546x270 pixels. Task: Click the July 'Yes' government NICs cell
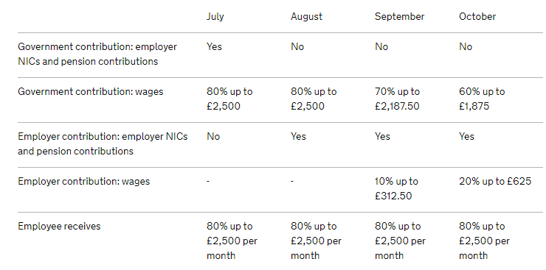pos(214,47)
